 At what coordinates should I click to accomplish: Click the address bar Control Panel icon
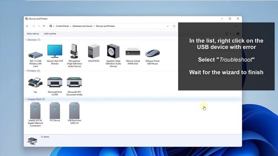[51, 26]
